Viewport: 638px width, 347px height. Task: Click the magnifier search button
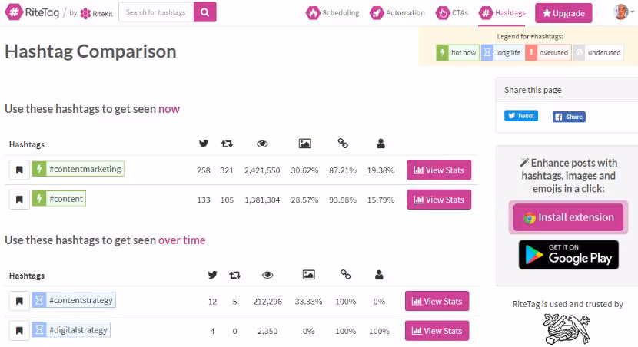click(204, 12)
